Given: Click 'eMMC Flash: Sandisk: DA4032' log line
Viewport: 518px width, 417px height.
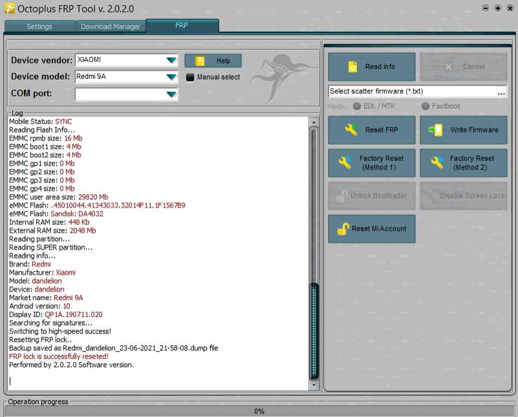Looking at the screenshot, I should tap(56, 213).
